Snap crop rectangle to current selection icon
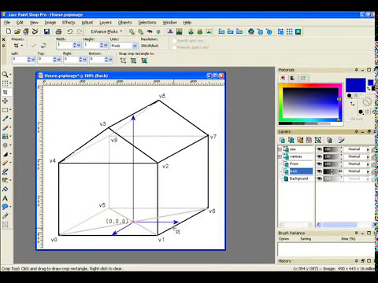The height and width of the screenshot is (283, 378). coord(123,61)
